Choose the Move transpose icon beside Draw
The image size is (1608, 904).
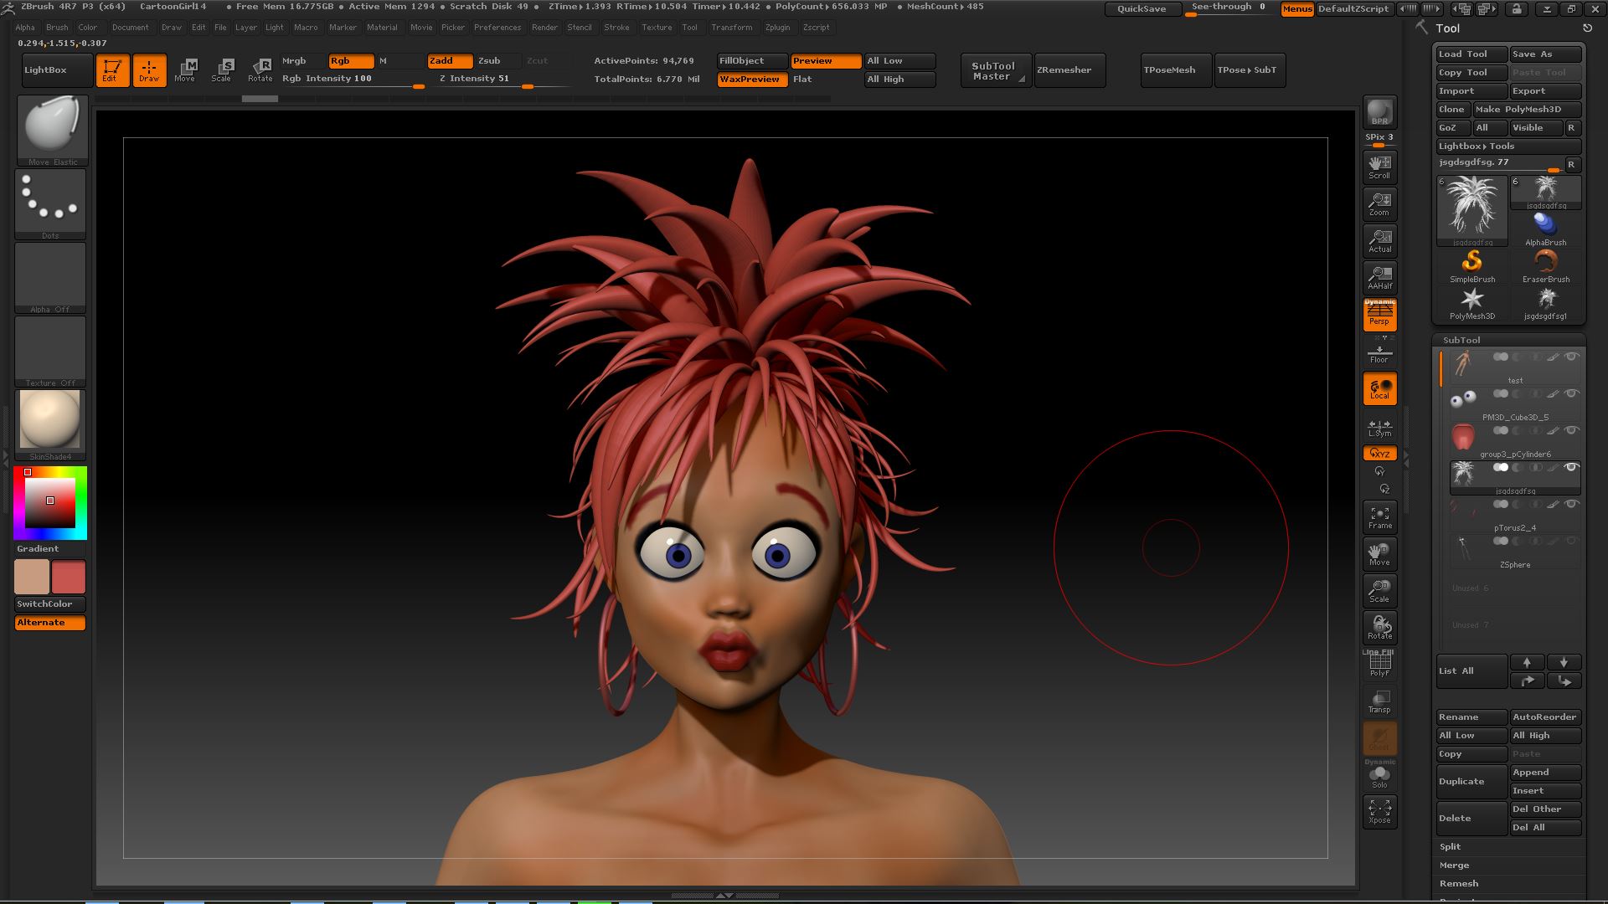(x=185, y=70)
